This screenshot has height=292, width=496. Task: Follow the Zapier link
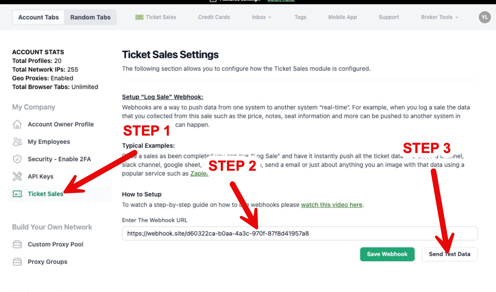[x=199, y=174]
